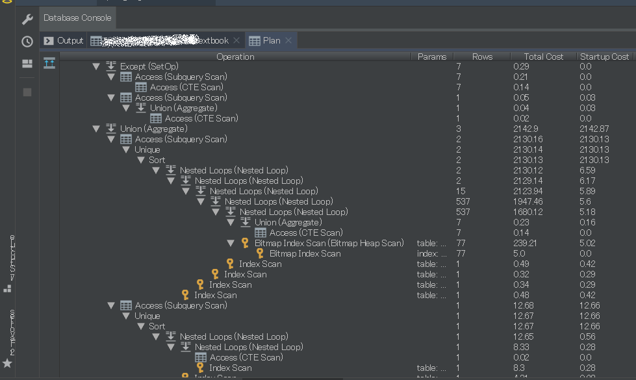Click key icon of Index Scan cost 0.34
636x380 pixels.
point(200,285)
